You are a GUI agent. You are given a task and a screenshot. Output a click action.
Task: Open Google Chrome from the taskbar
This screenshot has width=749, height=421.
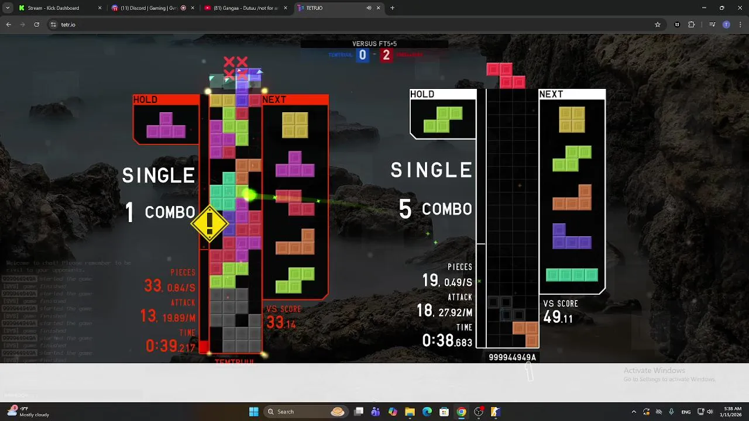pyautogui.click(x=462, y=412)
